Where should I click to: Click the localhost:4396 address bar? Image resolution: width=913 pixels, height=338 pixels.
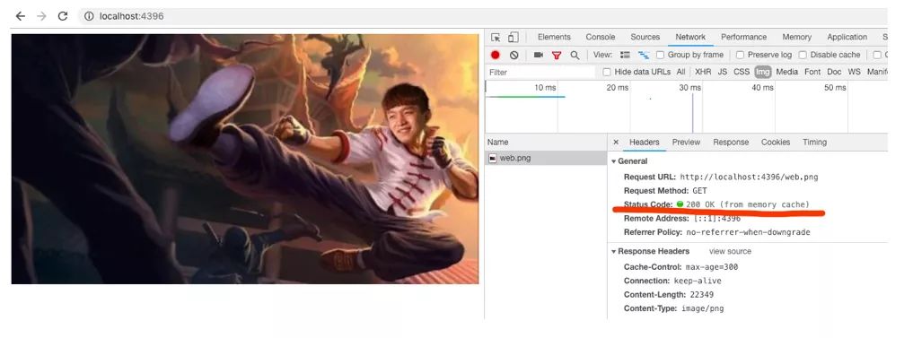pyautogui.click(x=482, y=16)
